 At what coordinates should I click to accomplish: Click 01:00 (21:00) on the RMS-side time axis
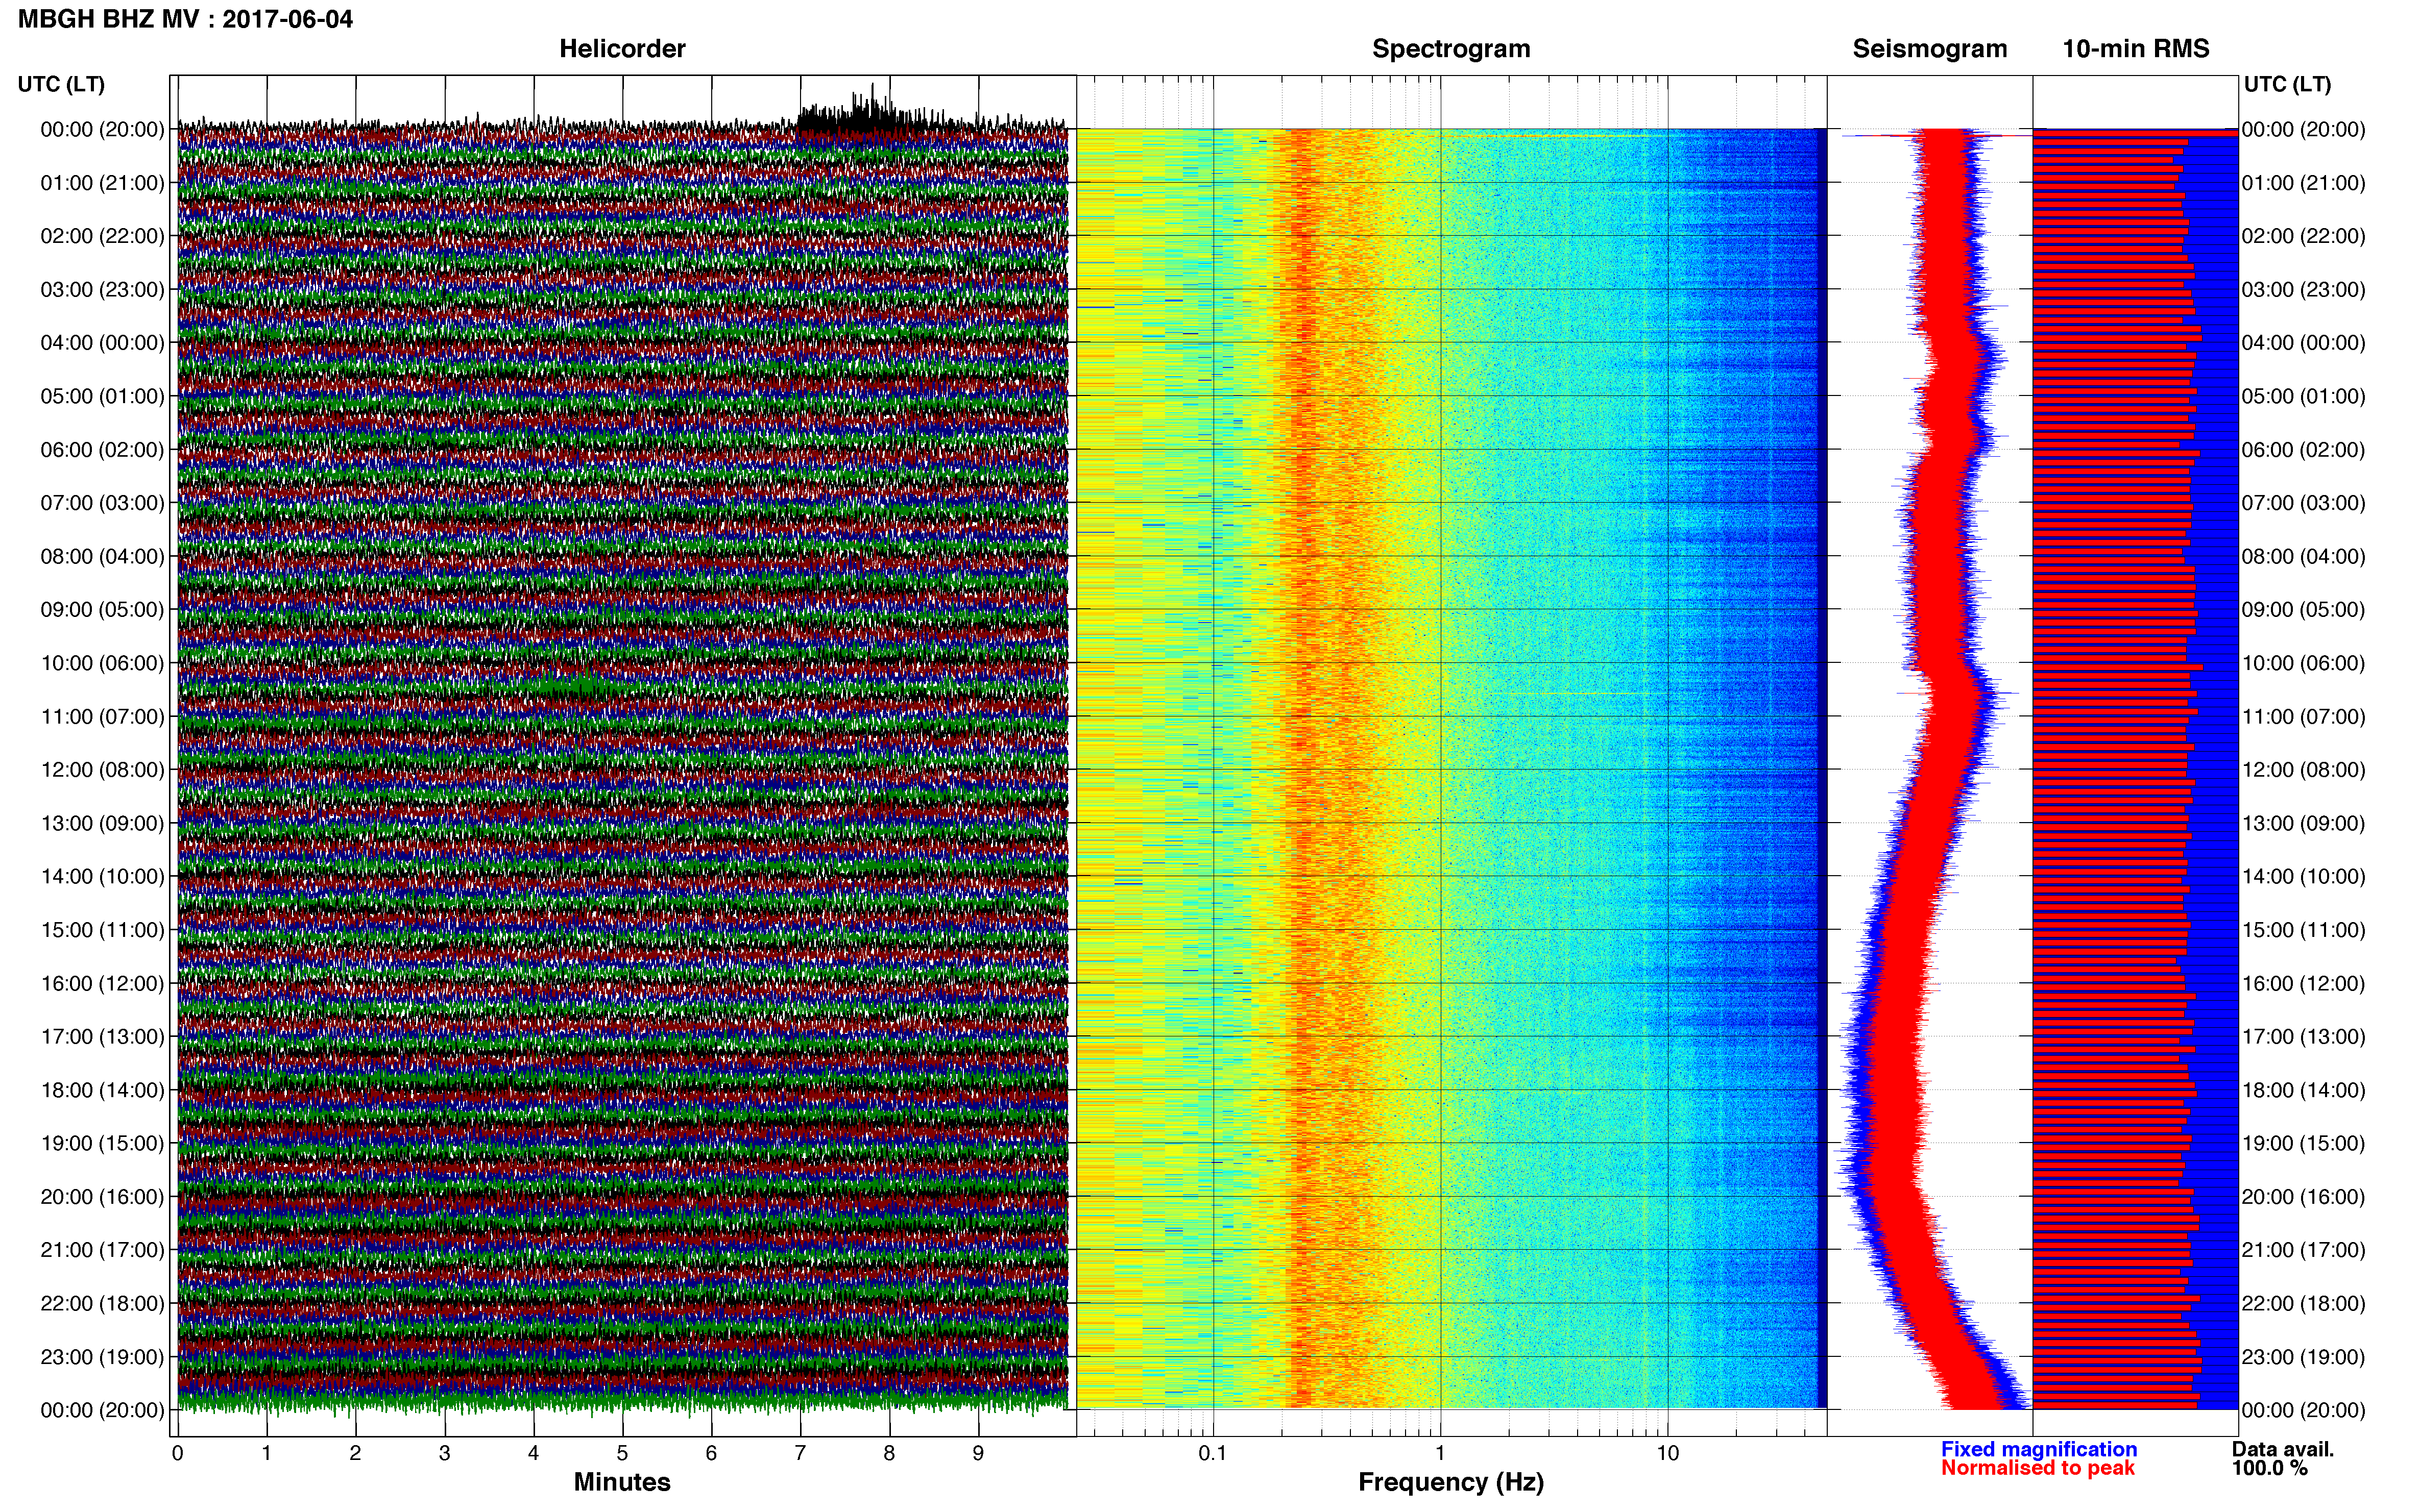tap(2303, 183)
